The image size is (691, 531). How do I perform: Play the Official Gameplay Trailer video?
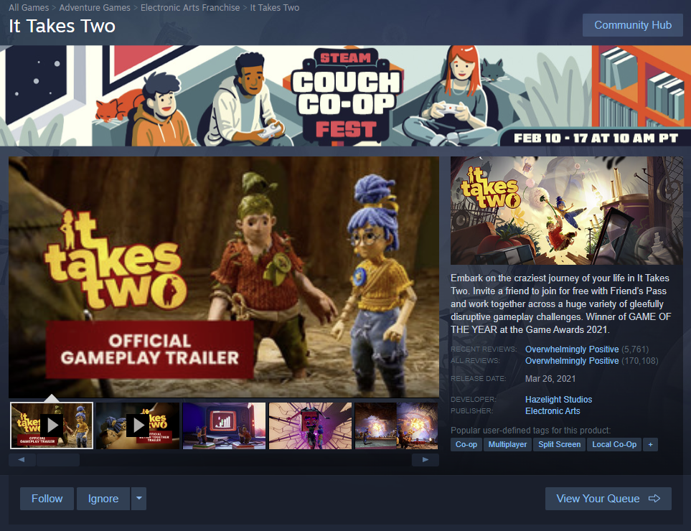[222, 276]
